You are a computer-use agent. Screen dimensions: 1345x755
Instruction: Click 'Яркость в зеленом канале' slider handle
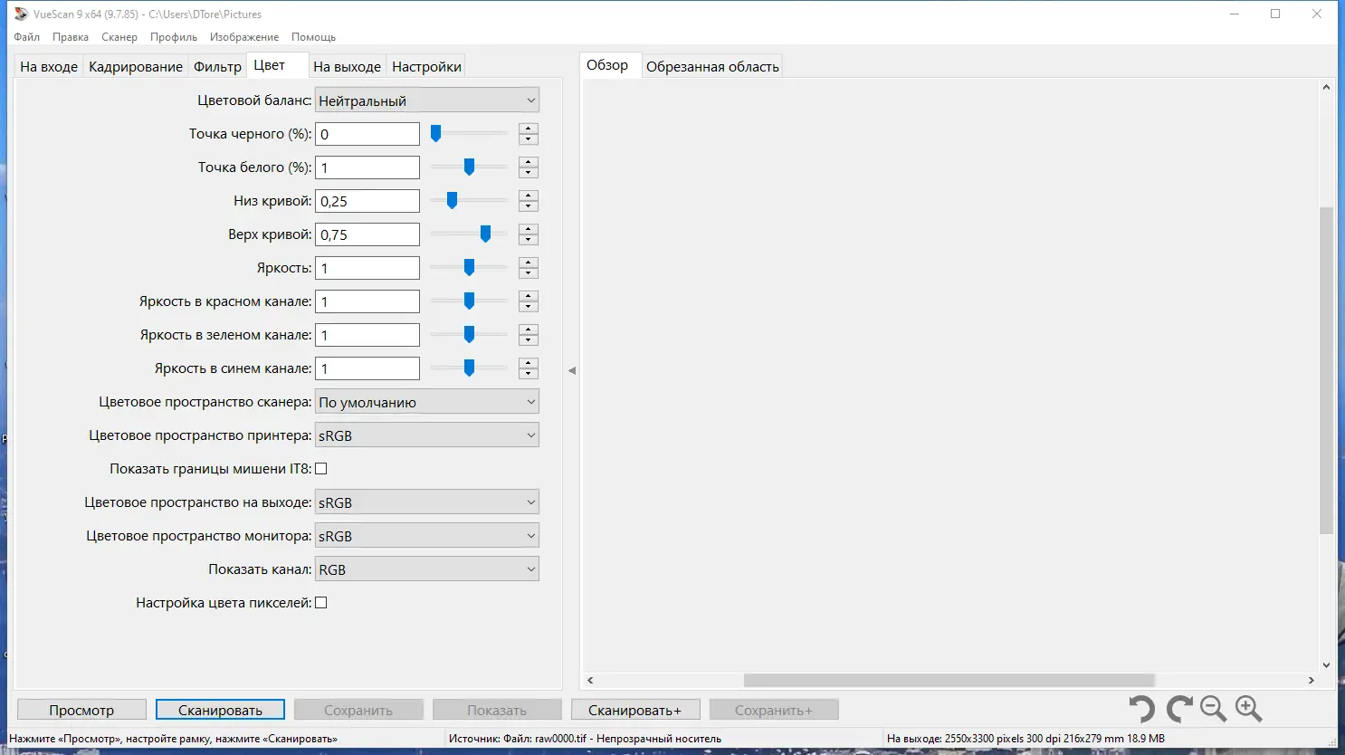pos(469,335)
